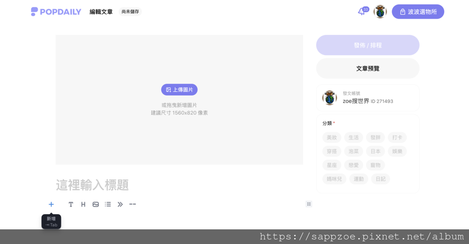Select the 生活 category tag

click(354, 137)
